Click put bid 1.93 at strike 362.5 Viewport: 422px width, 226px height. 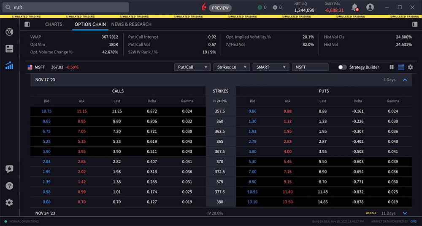[x=252, y=132]
